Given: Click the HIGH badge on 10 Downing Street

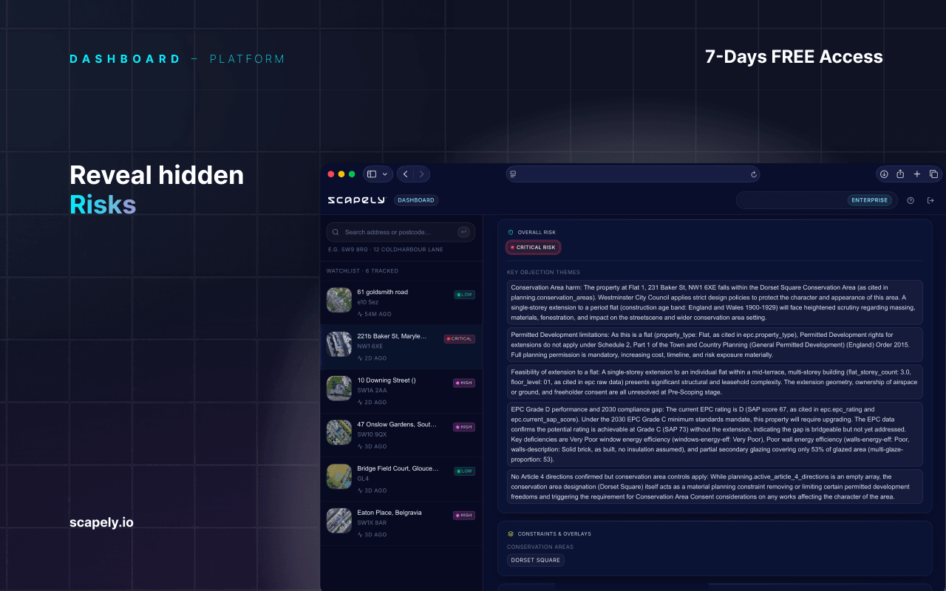Looking at the screenshot, I should click(x=464, y=383).
